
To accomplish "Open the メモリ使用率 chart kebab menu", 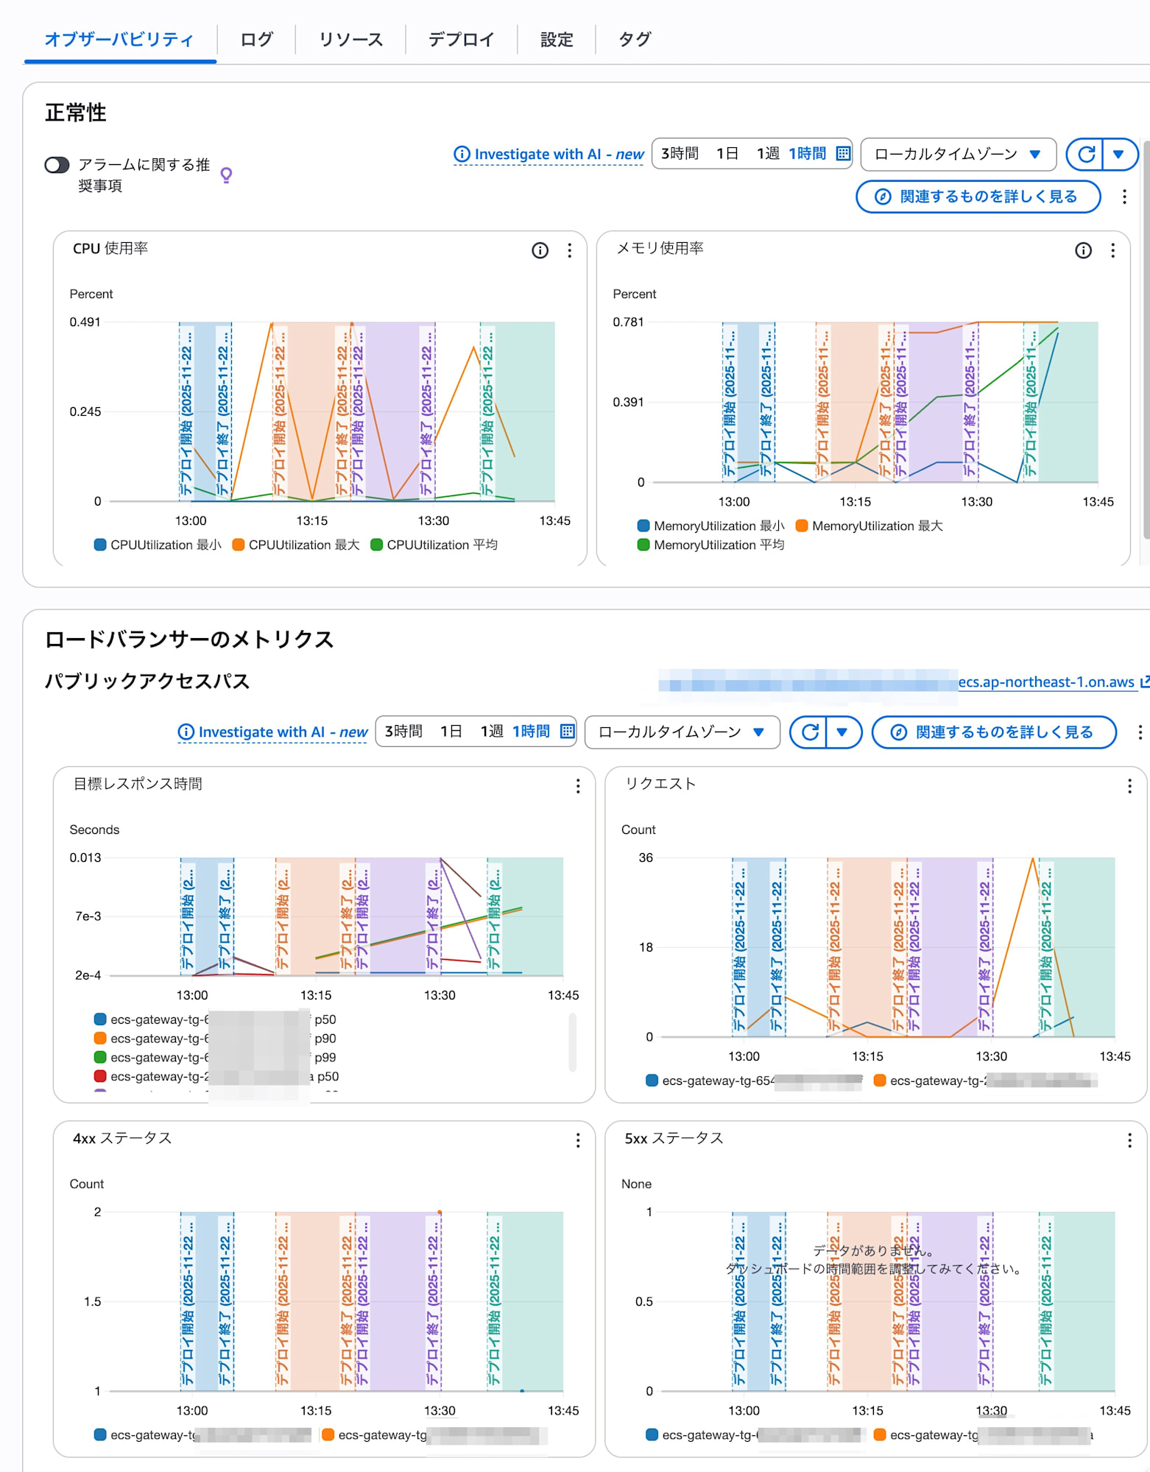I will [x=1112, y=251].
